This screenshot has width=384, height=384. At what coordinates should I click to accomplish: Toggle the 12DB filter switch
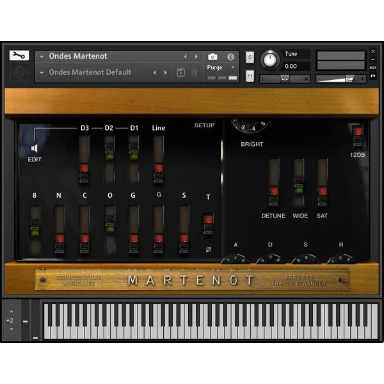[358, 136]
